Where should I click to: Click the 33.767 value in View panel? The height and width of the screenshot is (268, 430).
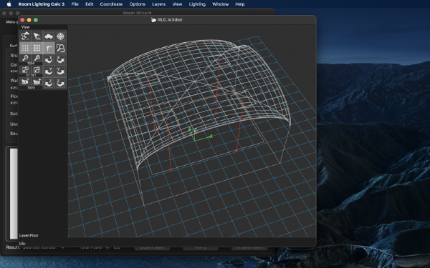[31, 75]
